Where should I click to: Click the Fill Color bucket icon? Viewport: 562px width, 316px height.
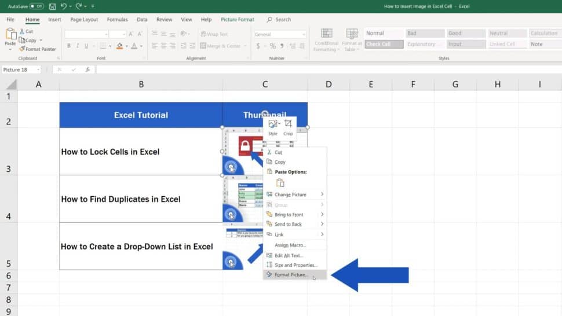pos(120,46)
